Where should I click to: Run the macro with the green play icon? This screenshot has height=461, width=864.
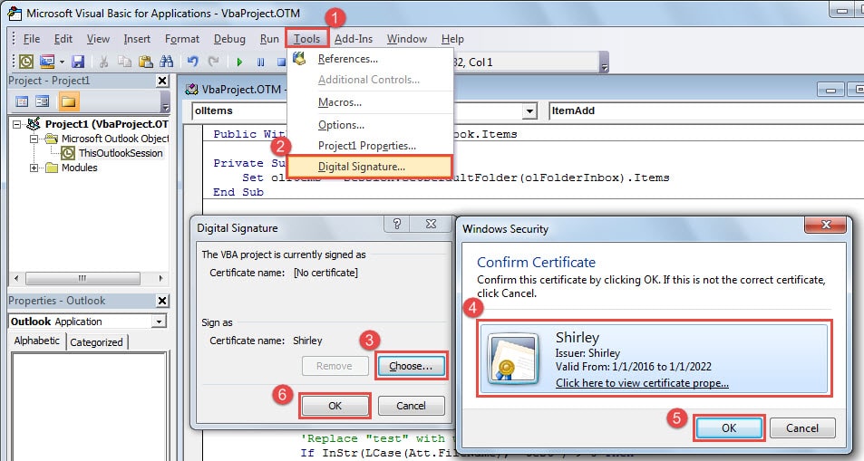239,62
